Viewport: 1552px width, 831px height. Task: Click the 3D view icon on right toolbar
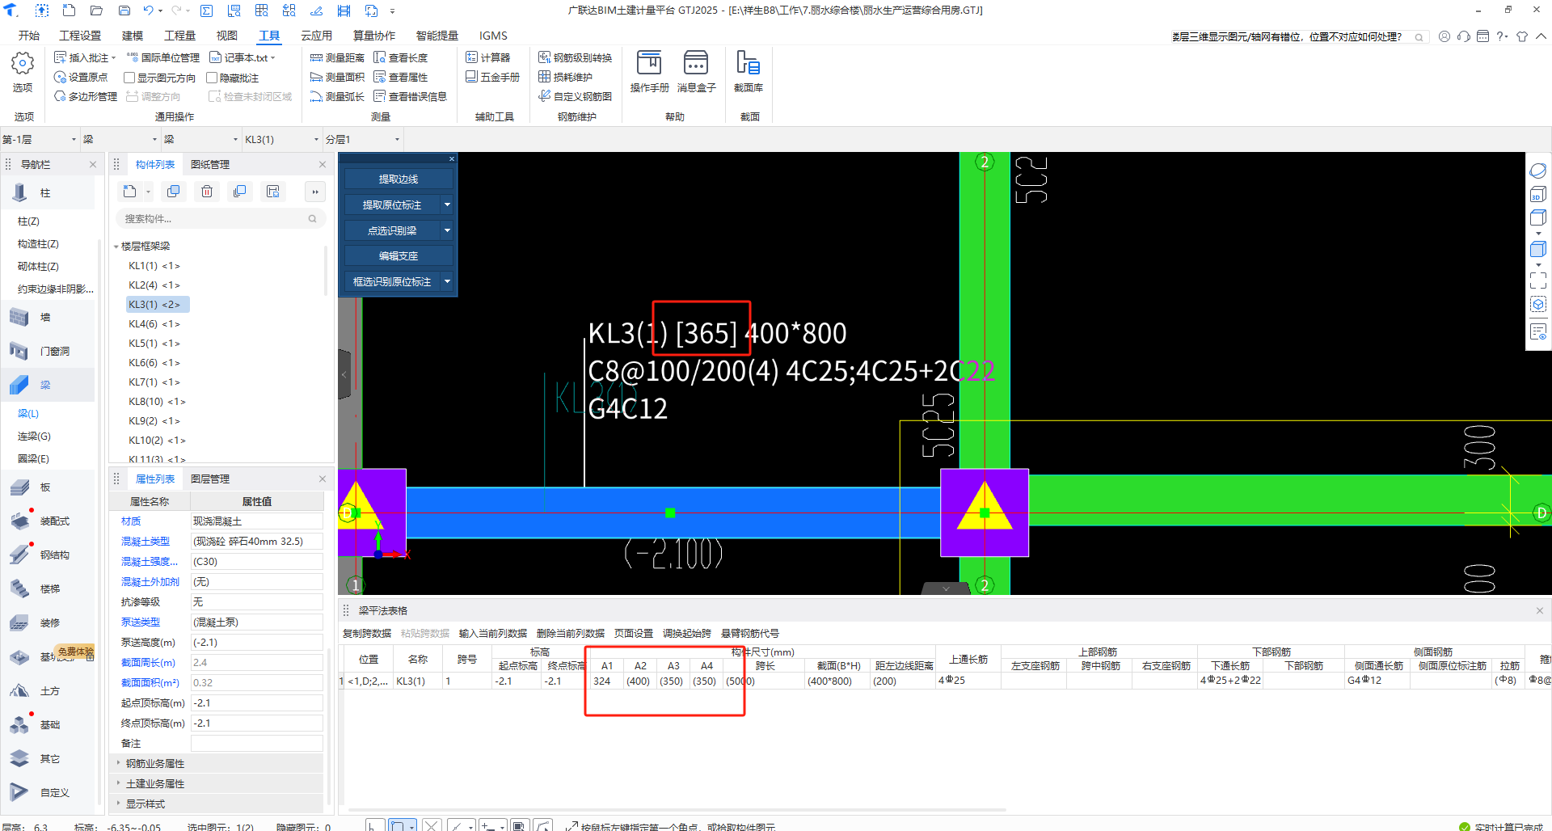[1538, 195]
